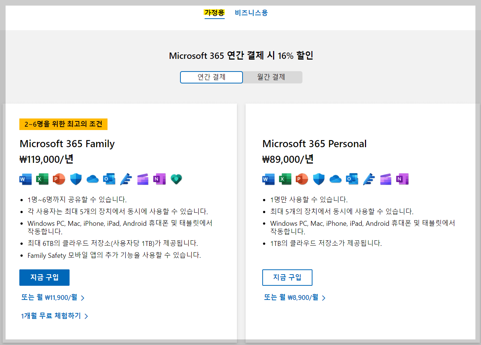Screen dimensions: 481x345
Task: Click the Outlook icon in Family plan
Action: tap(109, 179)
